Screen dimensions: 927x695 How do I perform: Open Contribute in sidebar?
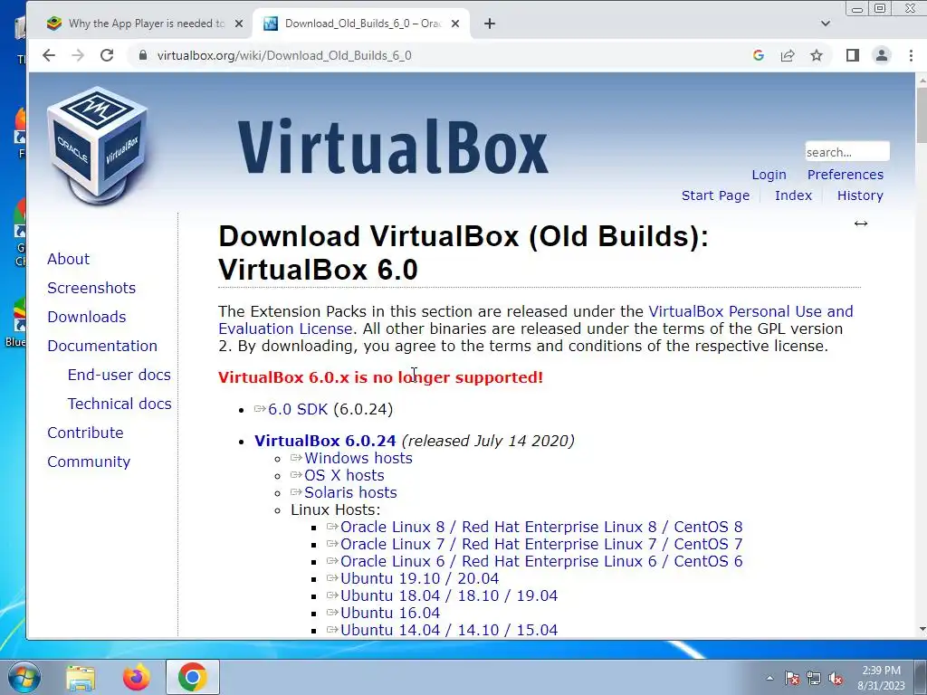coord(85,433)
